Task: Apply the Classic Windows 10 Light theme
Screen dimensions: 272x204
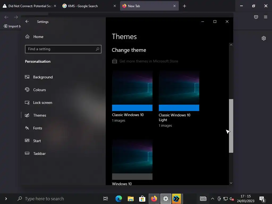Action: pos(179,99)
